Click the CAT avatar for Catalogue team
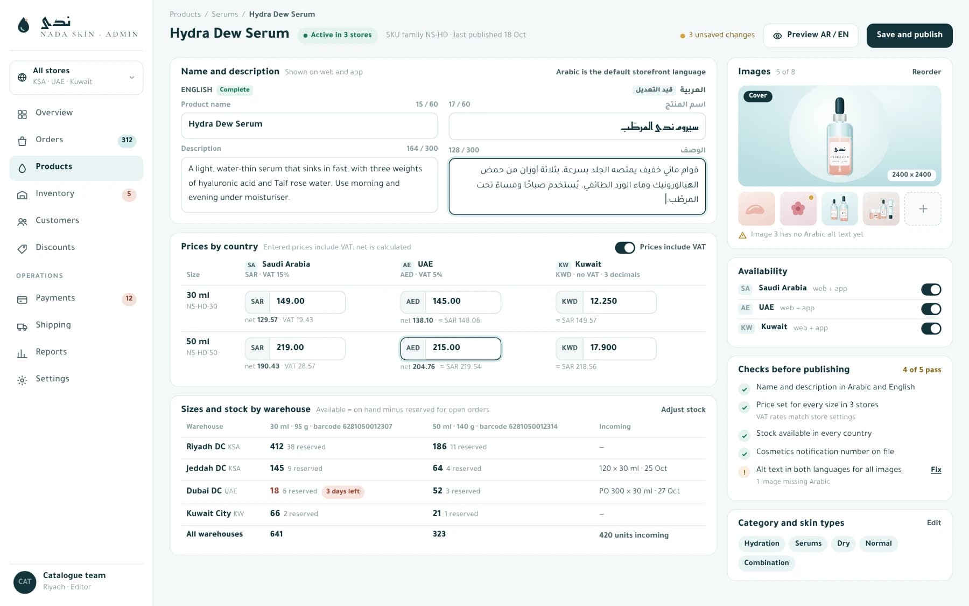This screenshot has width=969, height=606. click(25, 582)
